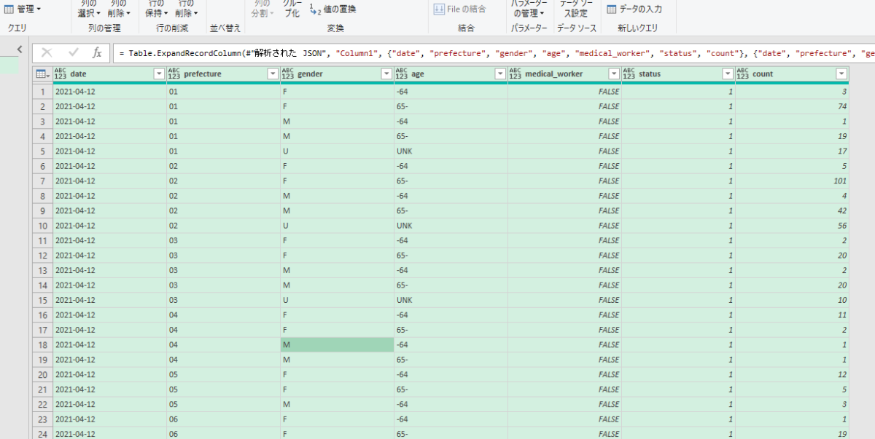
Task: Click the File の結合 button
Action: tap(459, 9)
